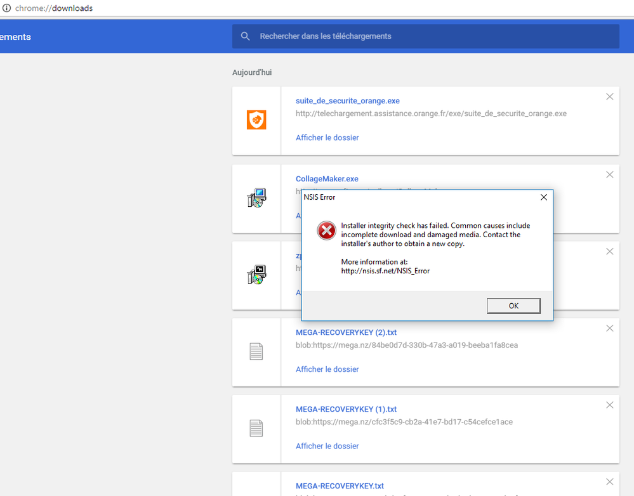This screenshot has height=496, width=634.
Task: Click the http://nsis.sf.net/NSIS_Error text
Action: [385, 271]
